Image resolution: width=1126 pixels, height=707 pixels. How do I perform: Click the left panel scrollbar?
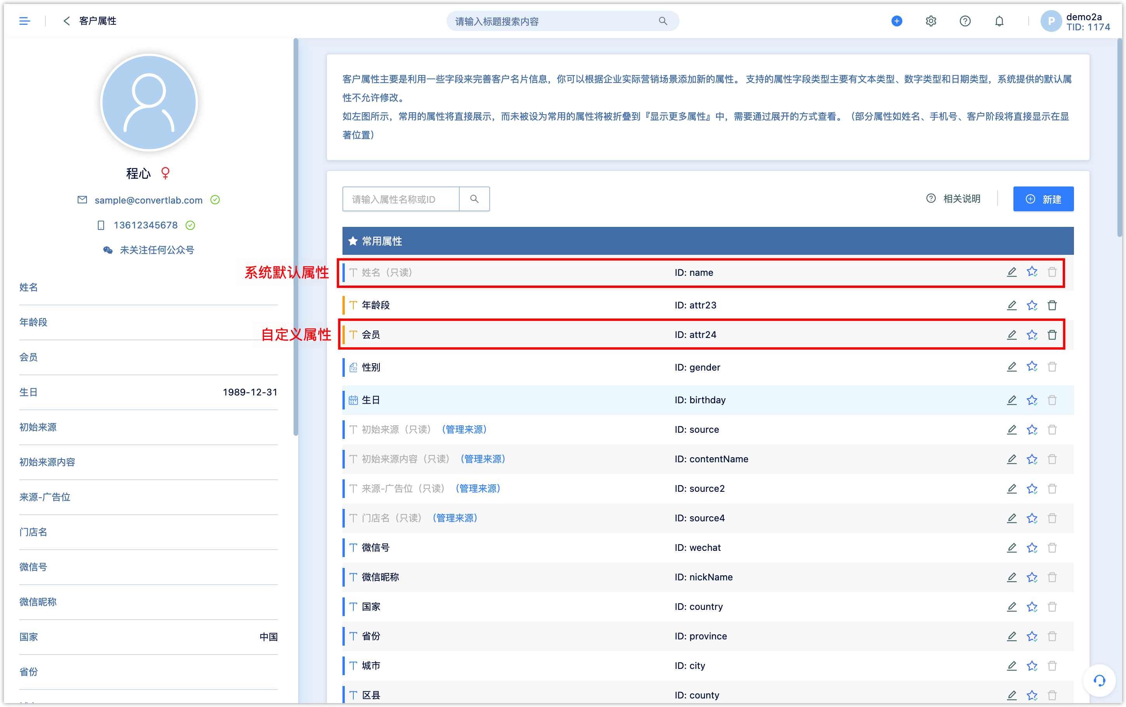(296, 237)
